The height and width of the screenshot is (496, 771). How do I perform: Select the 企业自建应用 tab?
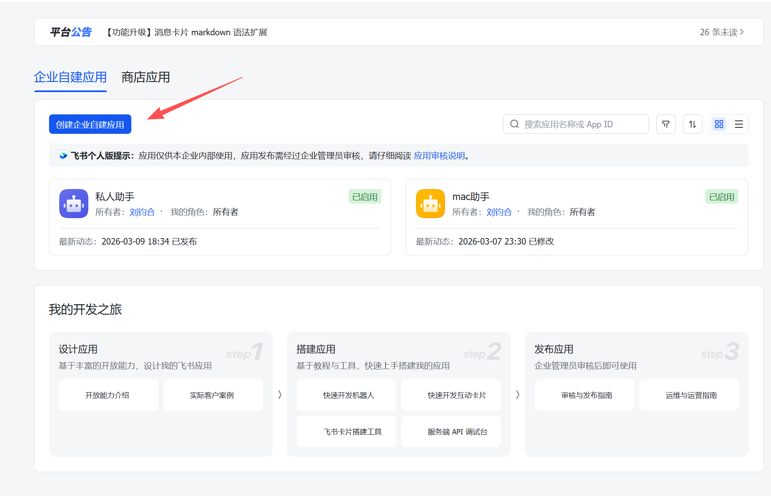70,77
